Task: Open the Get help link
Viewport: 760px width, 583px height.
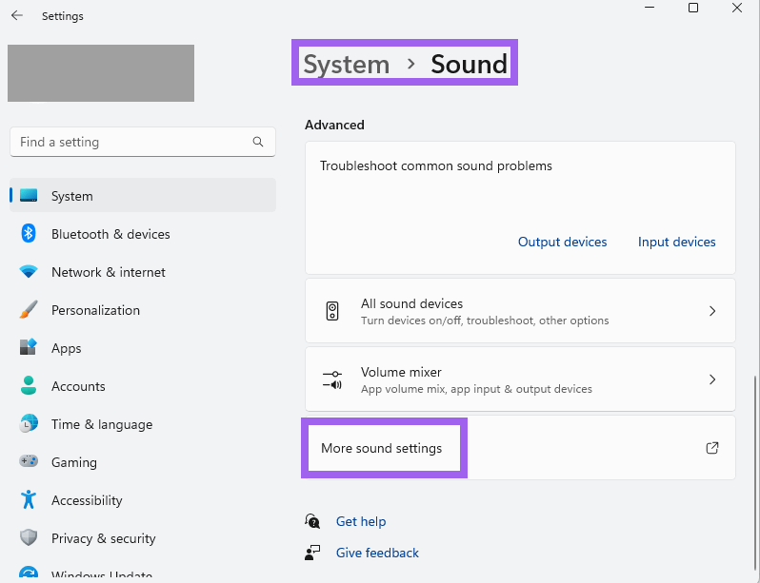Action: [x=361, y=521]
